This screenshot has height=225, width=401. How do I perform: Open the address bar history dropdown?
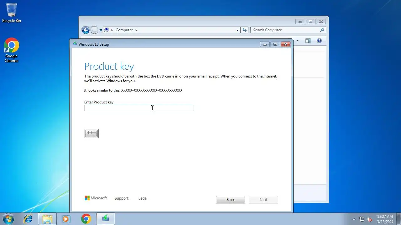237,30
